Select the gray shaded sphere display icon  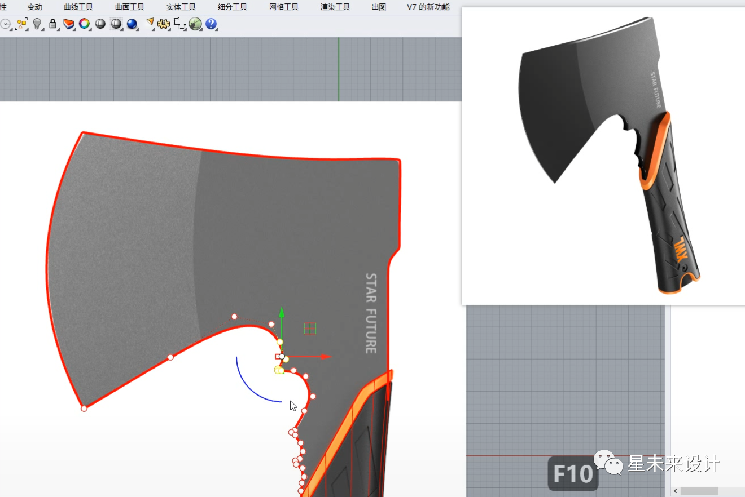point(100,24)
